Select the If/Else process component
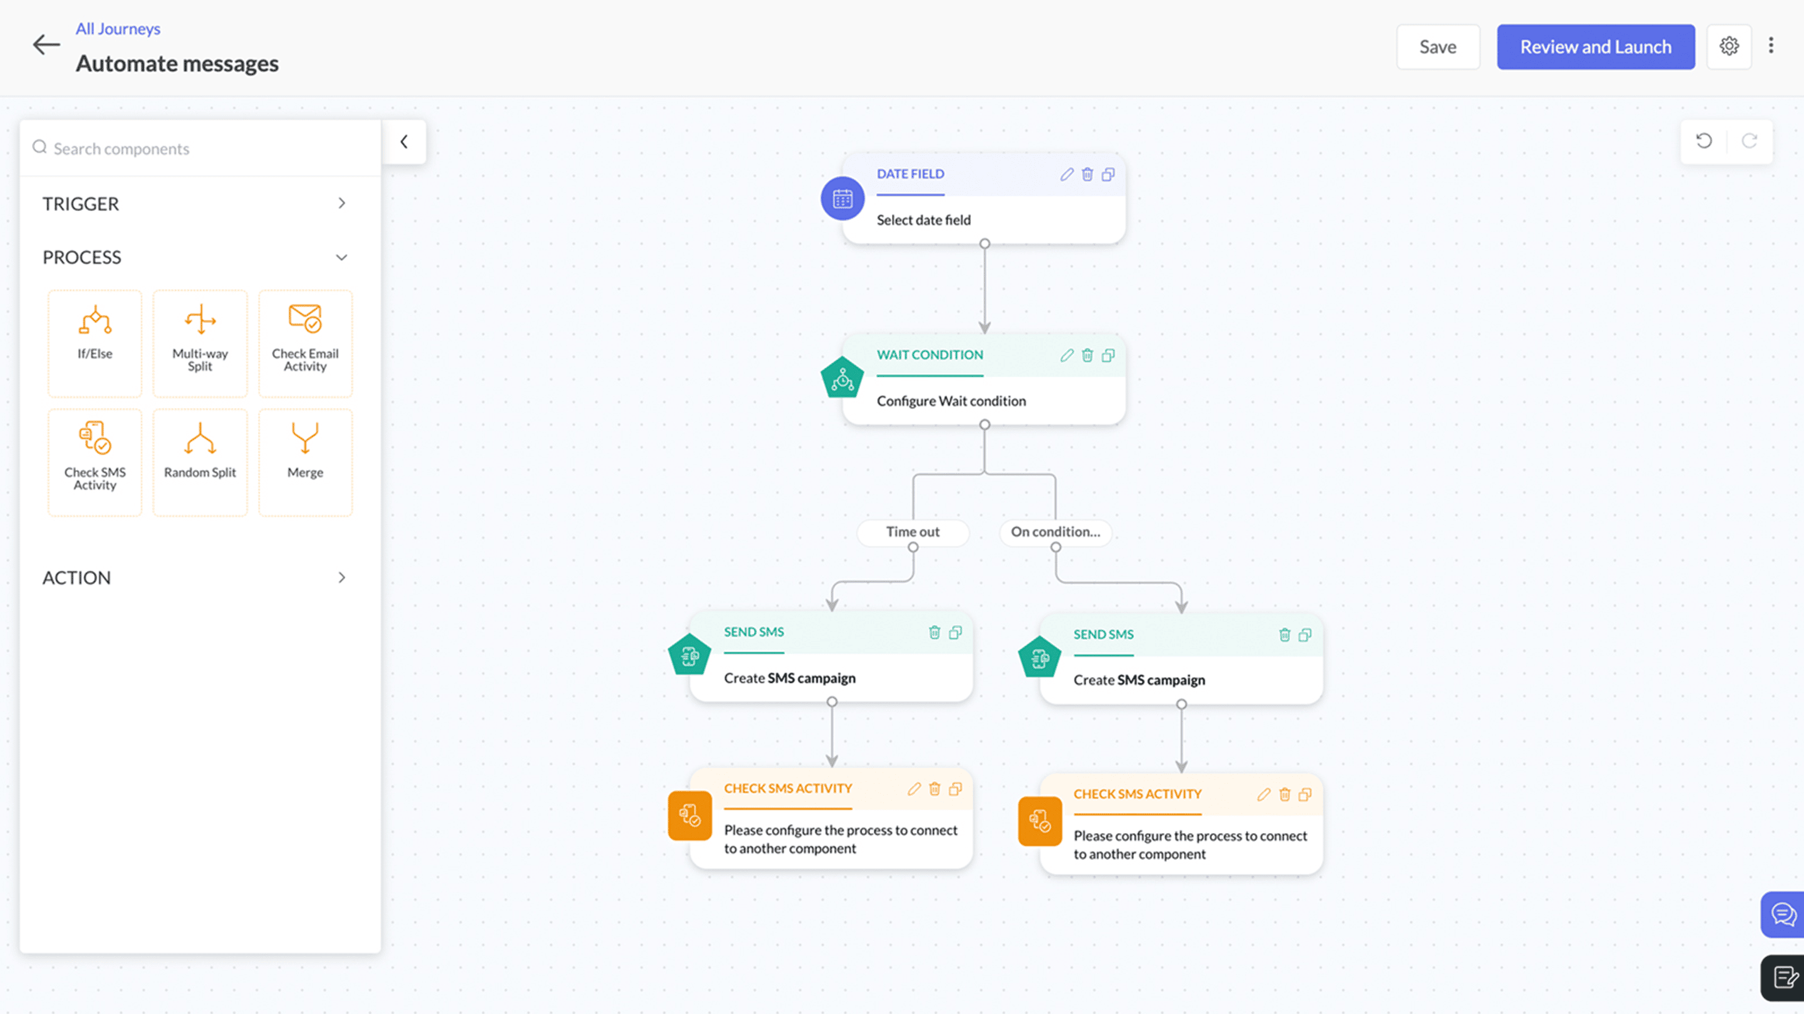The image size is (1804, 1014). point(95,342)
